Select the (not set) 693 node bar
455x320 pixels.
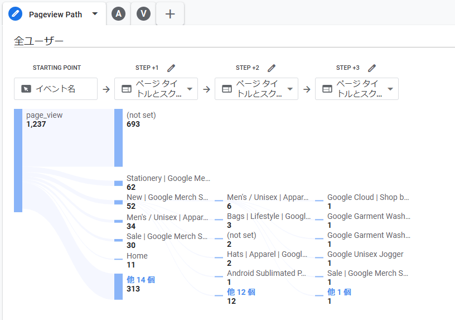118,138
